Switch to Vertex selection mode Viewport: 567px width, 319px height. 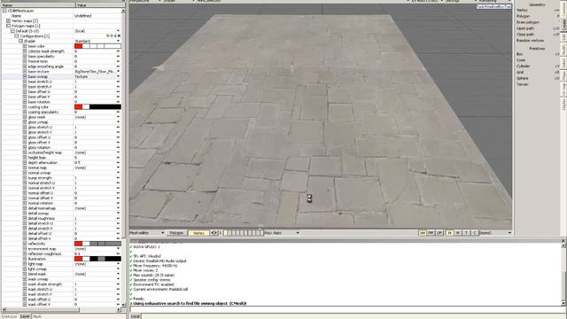[x=198, y=233]
